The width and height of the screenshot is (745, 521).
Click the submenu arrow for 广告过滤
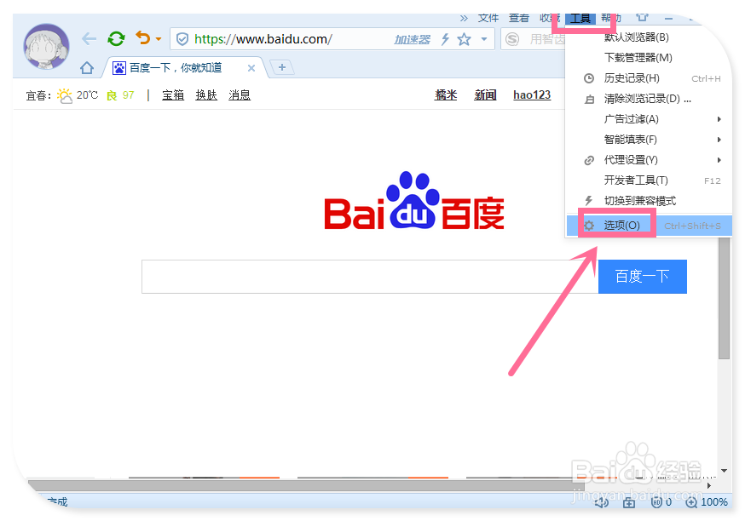[x=719, y=119]
